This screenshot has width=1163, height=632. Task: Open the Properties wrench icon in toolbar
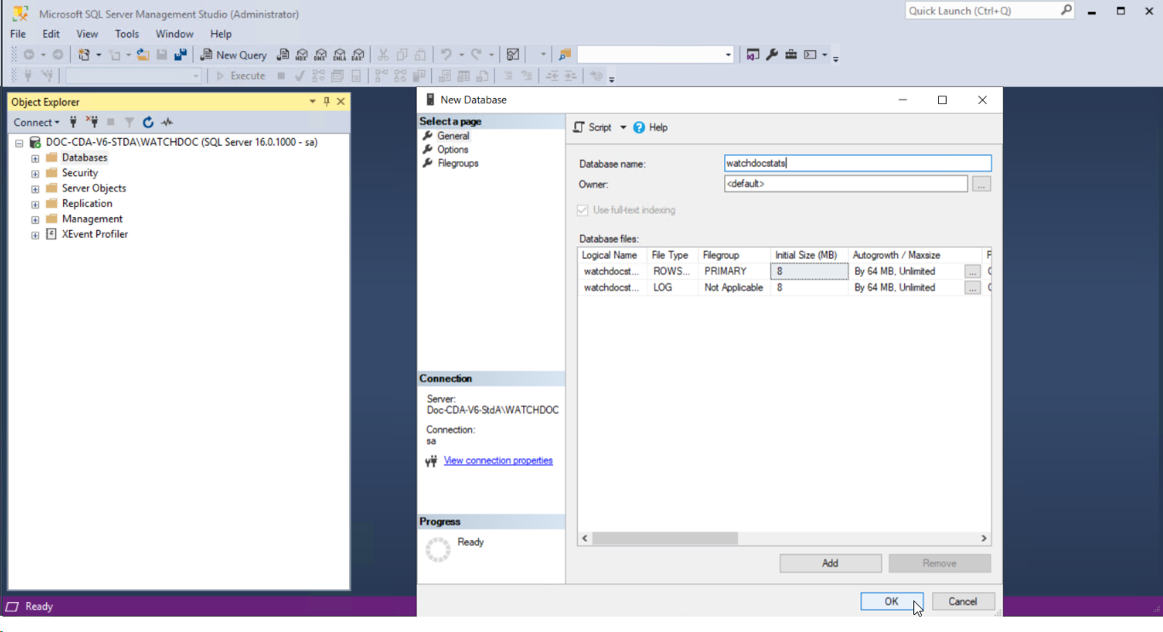pyautogui.click(x=772, y=55)
